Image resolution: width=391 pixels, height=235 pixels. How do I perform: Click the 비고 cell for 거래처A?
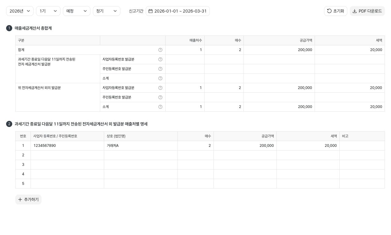362,146
